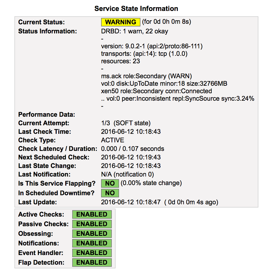Click the Flap Detection ENABLED badge

92,263
